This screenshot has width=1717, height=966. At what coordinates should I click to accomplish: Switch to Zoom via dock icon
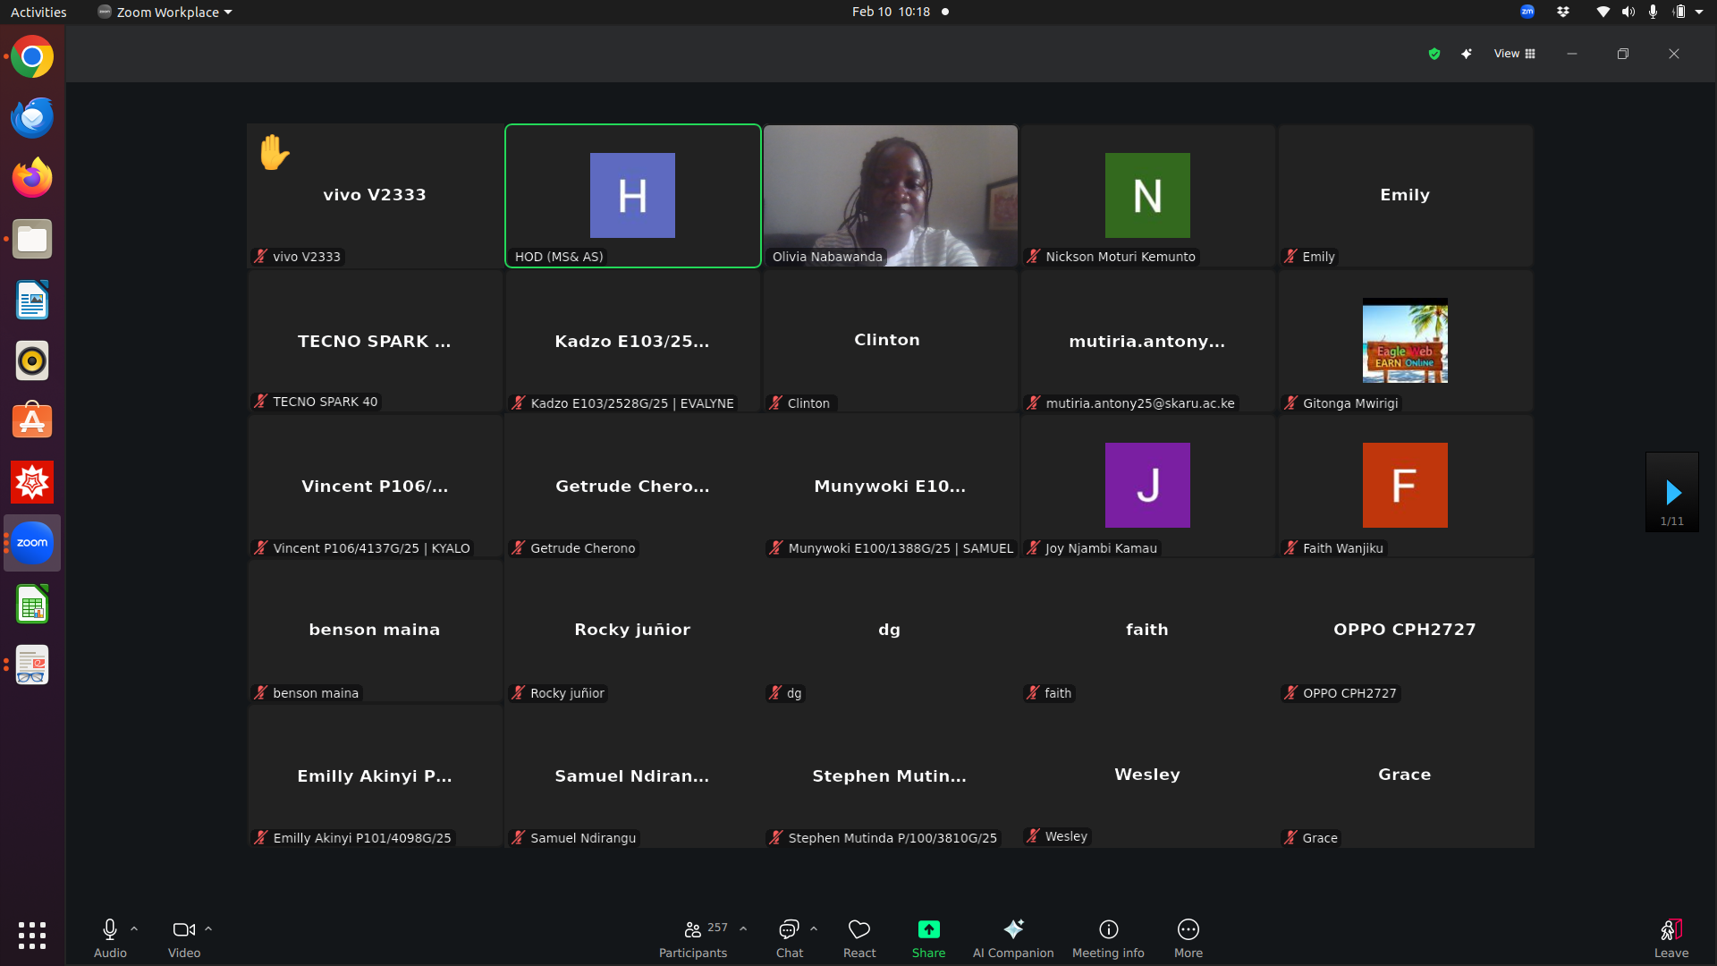tap(32, 543)
